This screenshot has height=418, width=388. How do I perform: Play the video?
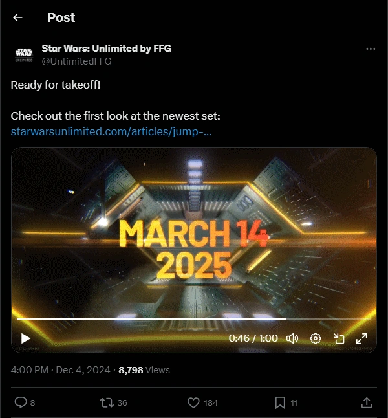(25, 338)
